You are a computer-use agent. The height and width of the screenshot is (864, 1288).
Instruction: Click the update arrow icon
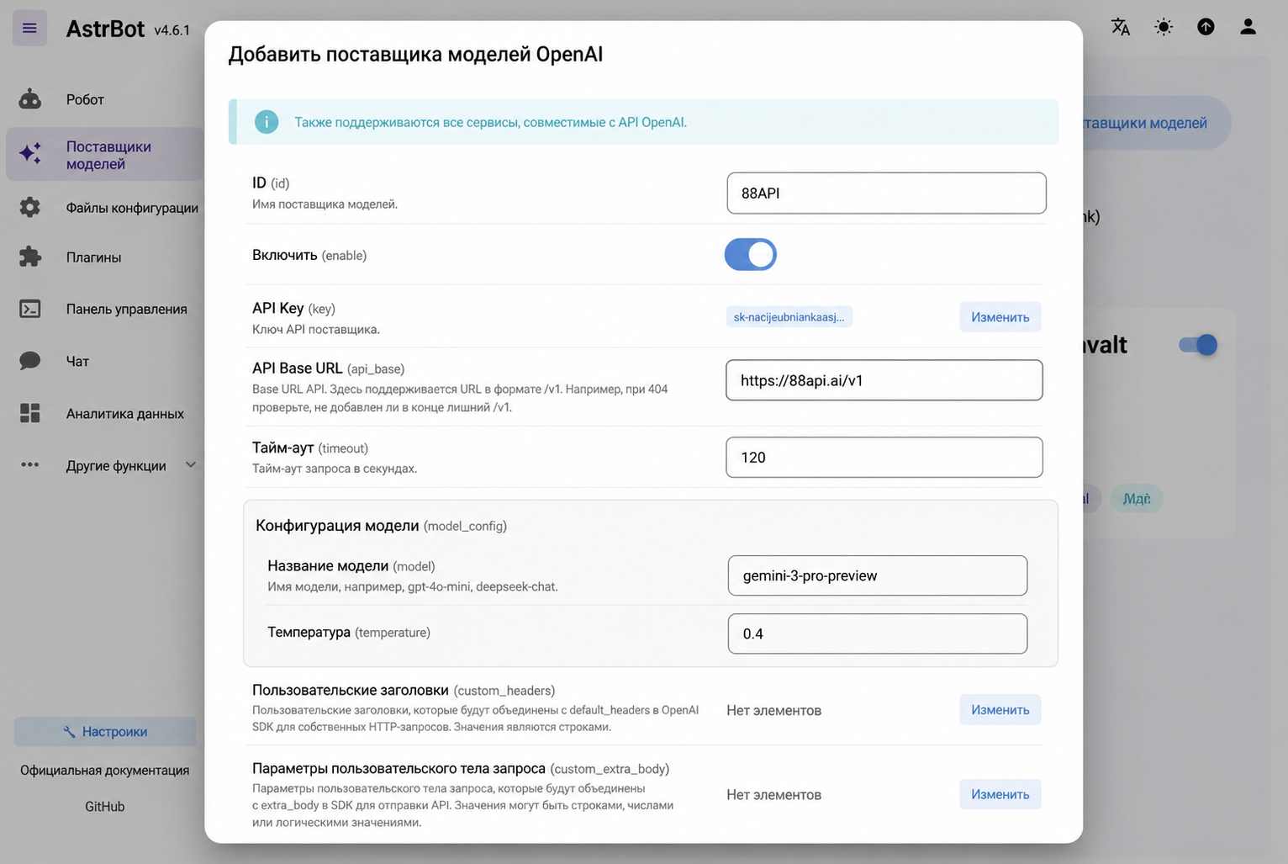point(1206,27)
